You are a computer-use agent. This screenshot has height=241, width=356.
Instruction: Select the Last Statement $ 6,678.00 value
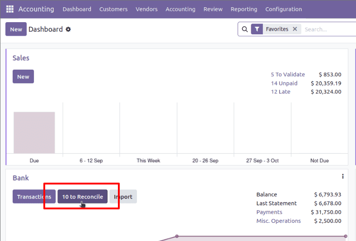point(328,203)
